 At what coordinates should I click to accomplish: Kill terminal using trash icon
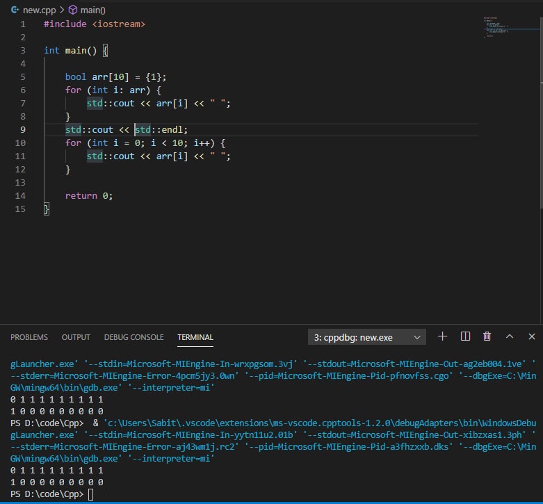pyautogui.click(x=487, y=336)
